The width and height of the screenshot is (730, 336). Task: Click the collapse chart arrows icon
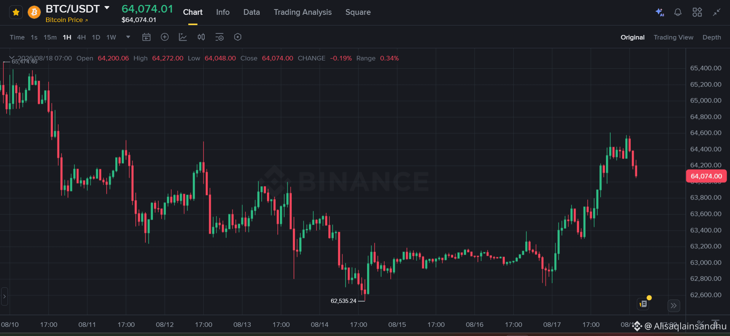pos(717,12)
